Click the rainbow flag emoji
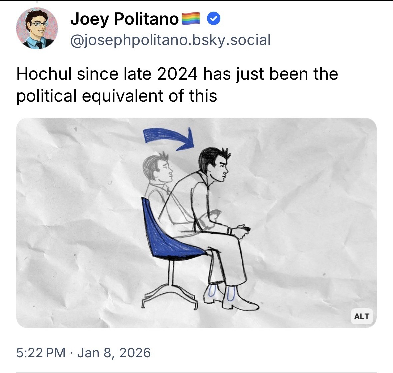 click(x=190, y=19)
